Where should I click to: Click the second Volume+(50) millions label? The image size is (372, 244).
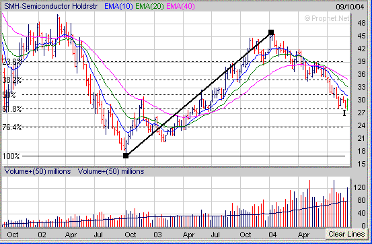[111, 171]
